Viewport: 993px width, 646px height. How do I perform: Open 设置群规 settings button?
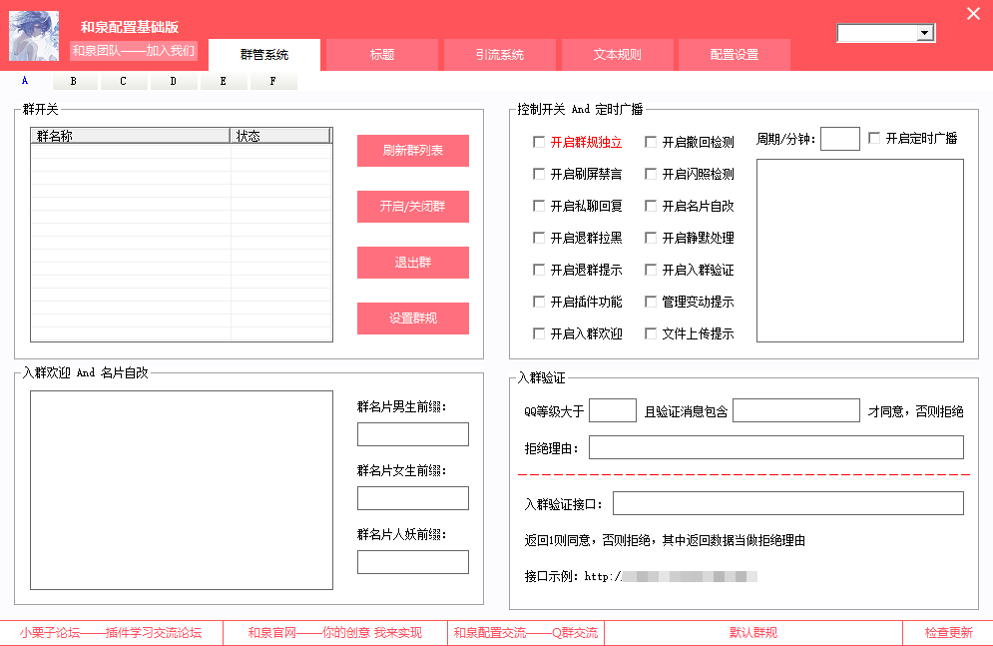point(412,319)
